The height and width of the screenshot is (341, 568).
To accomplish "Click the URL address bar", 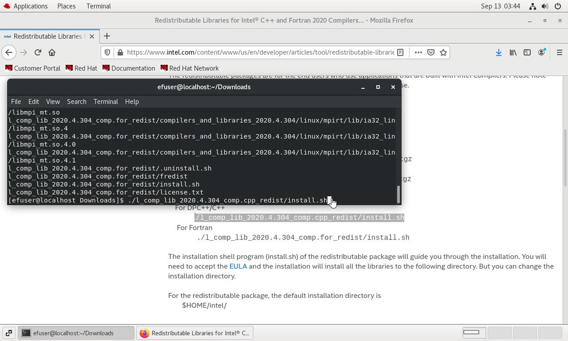I will 260,52.
